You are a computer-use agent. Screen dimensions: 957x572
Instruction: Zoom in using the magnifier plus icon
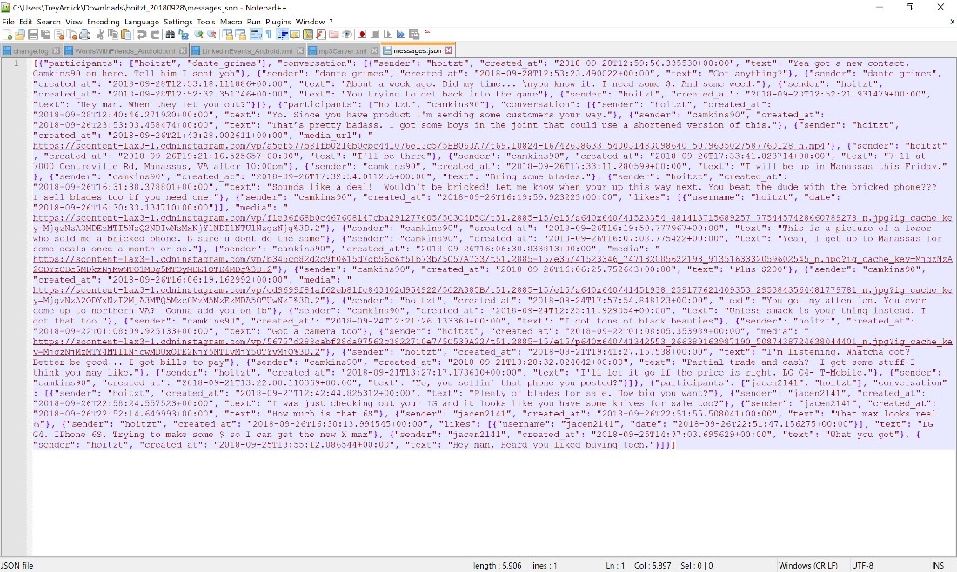click(199, 35)
